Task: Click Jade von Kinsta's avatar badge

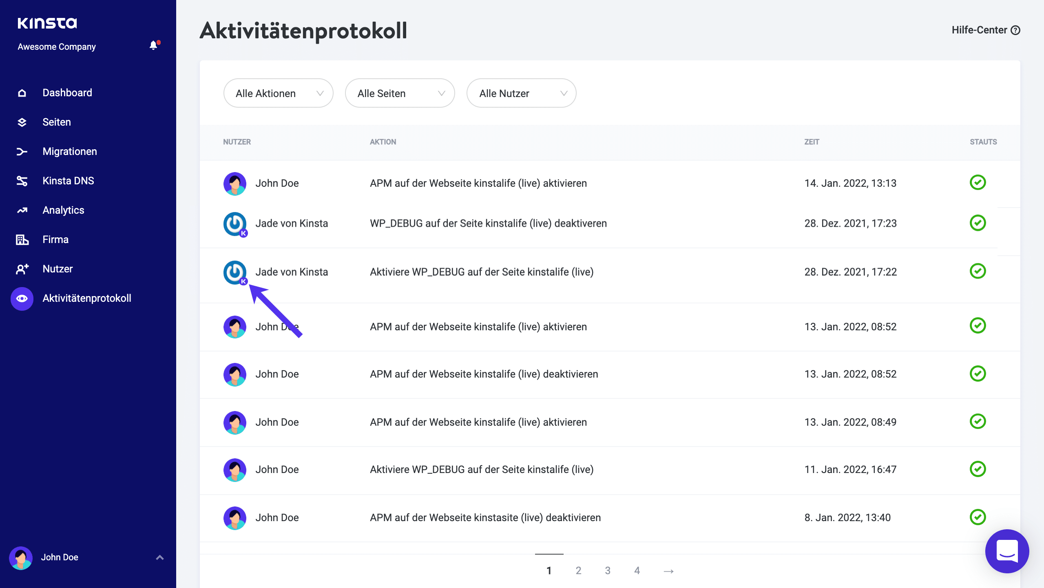Action: [x=243, y=281]
